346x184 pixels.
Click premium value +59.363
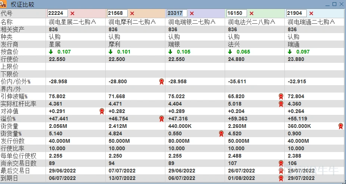click(x=238, y=119)
